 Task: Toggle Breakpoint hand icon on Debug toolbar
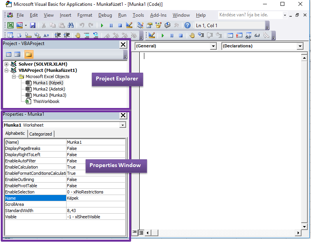point(192,36)
